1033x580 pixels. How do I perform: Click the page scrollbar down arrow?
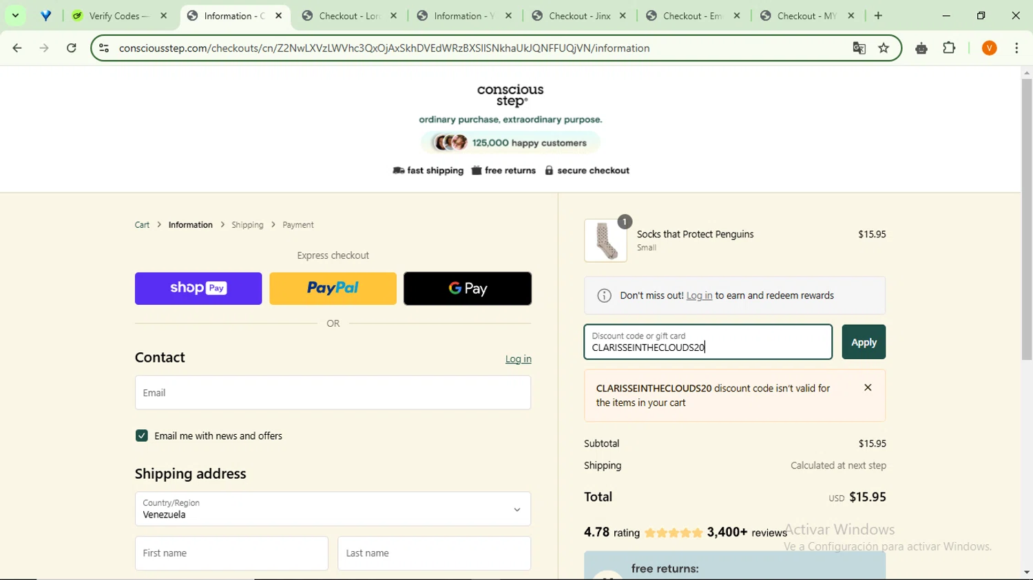coord(1027,572)
